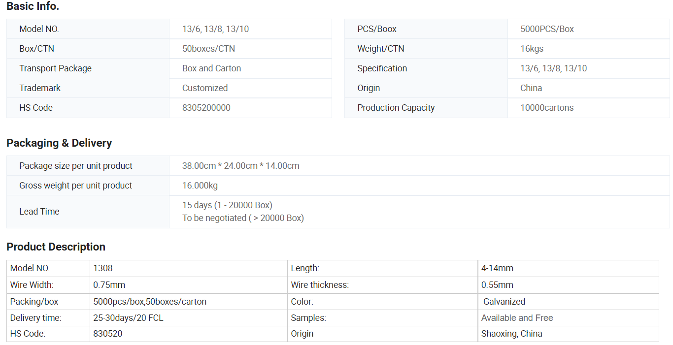Select the "0.75mm" wire width value
Viewport: 673px width, 345px height.
point(109,285)
